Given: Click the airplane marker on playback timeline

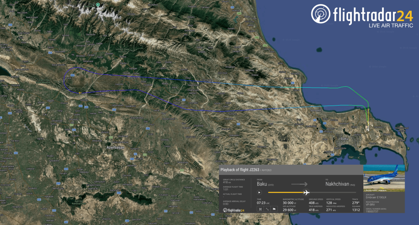Looking at the screenshot, I should pyautogui.click(x=306, y=192).
